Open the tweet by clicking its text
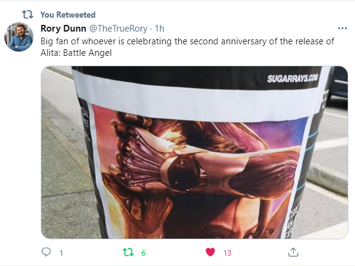The image size is (355, 266). click(x=187, y=47)
